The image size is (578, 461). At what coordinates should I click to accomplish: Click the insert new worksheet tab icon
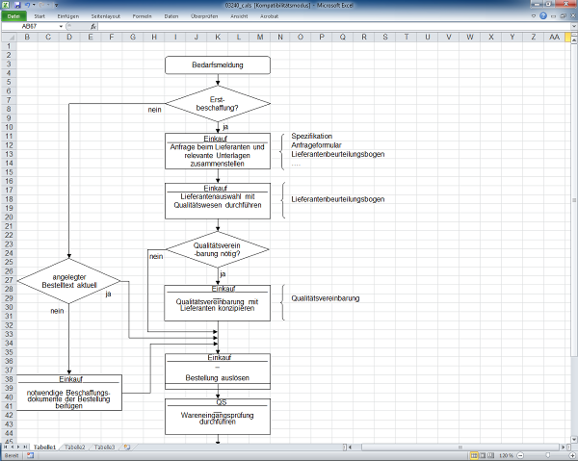coord(126,448)
